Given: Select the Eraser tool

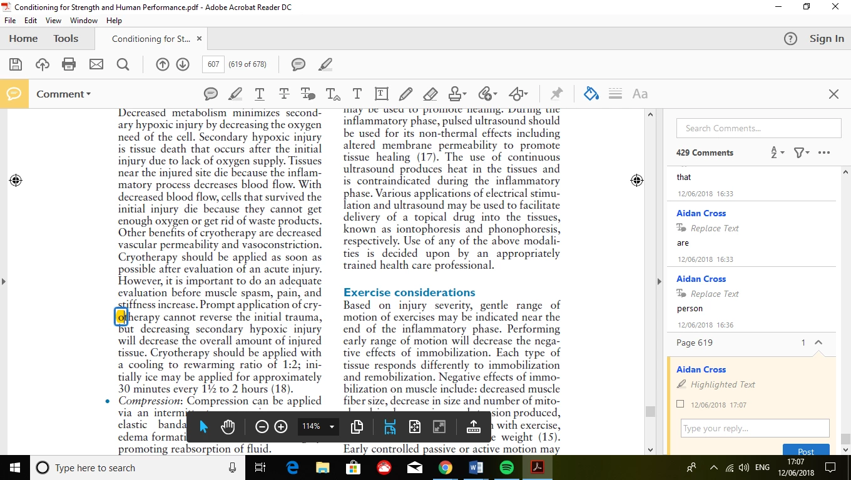Looking at the screenshot, I should 430,94.
